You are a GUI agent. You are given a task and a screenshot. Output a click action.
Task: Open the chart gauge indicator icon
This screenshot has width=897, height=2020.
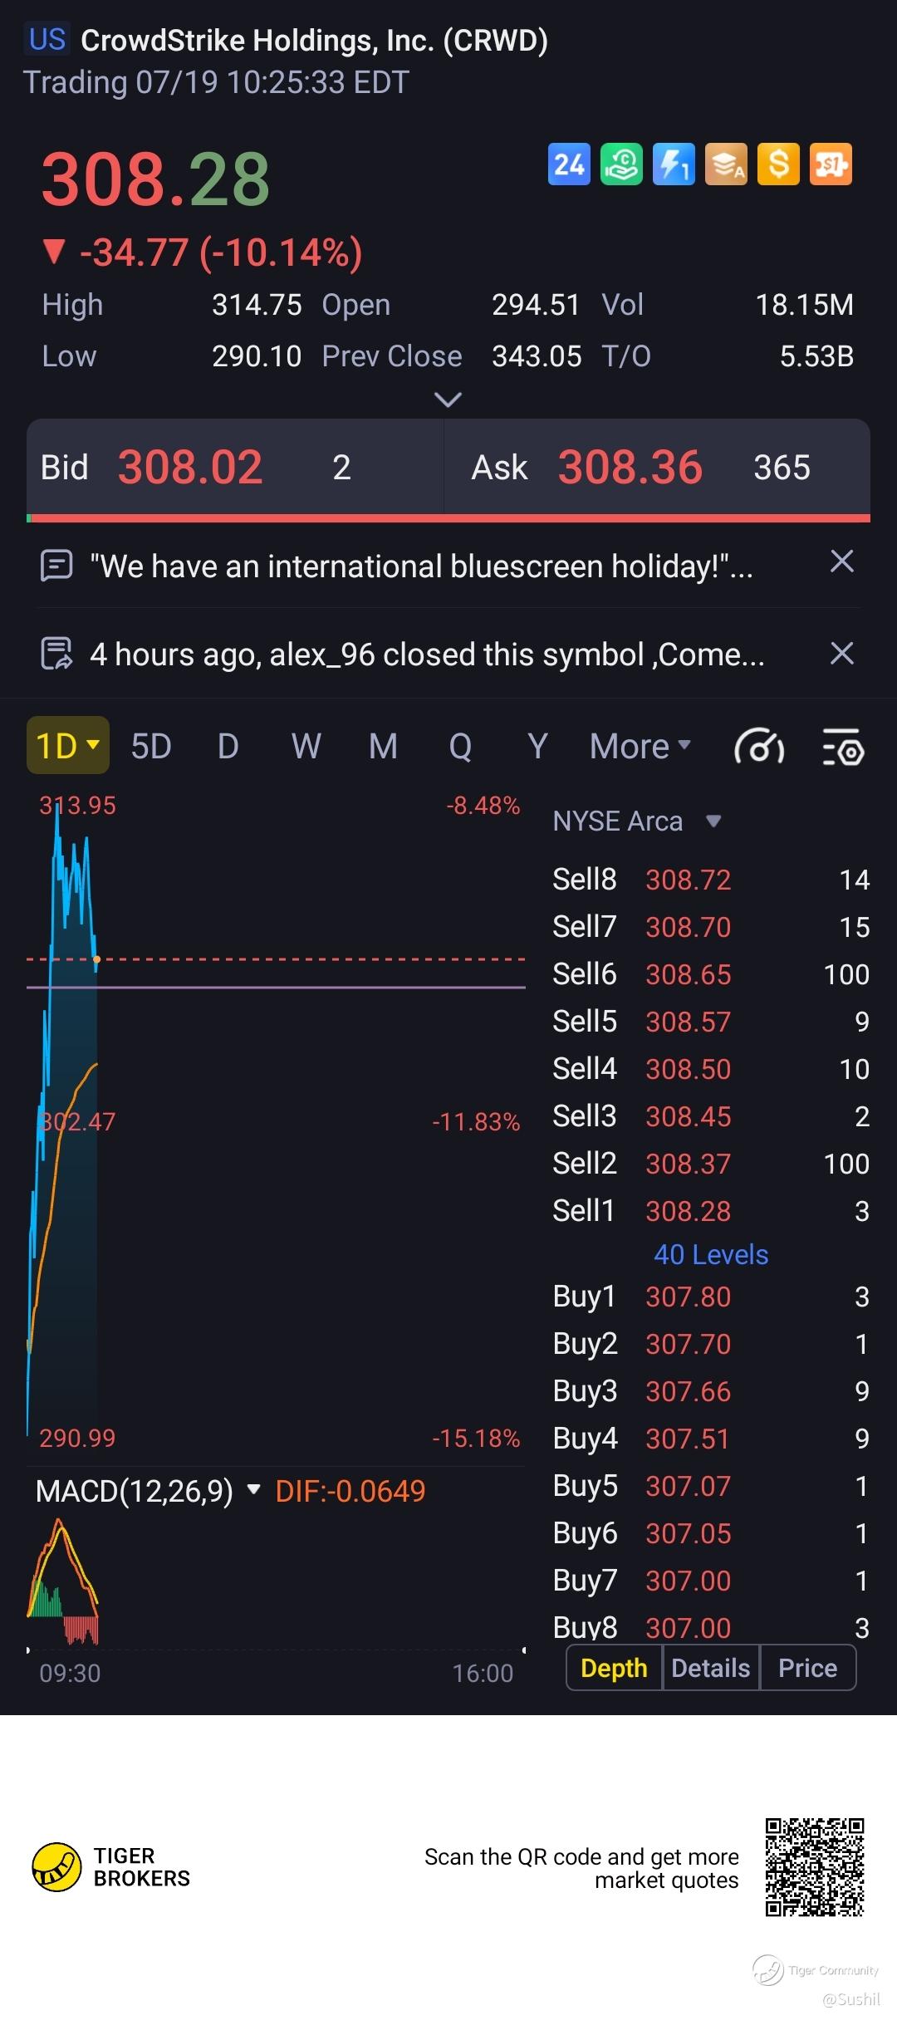(759, 746)
